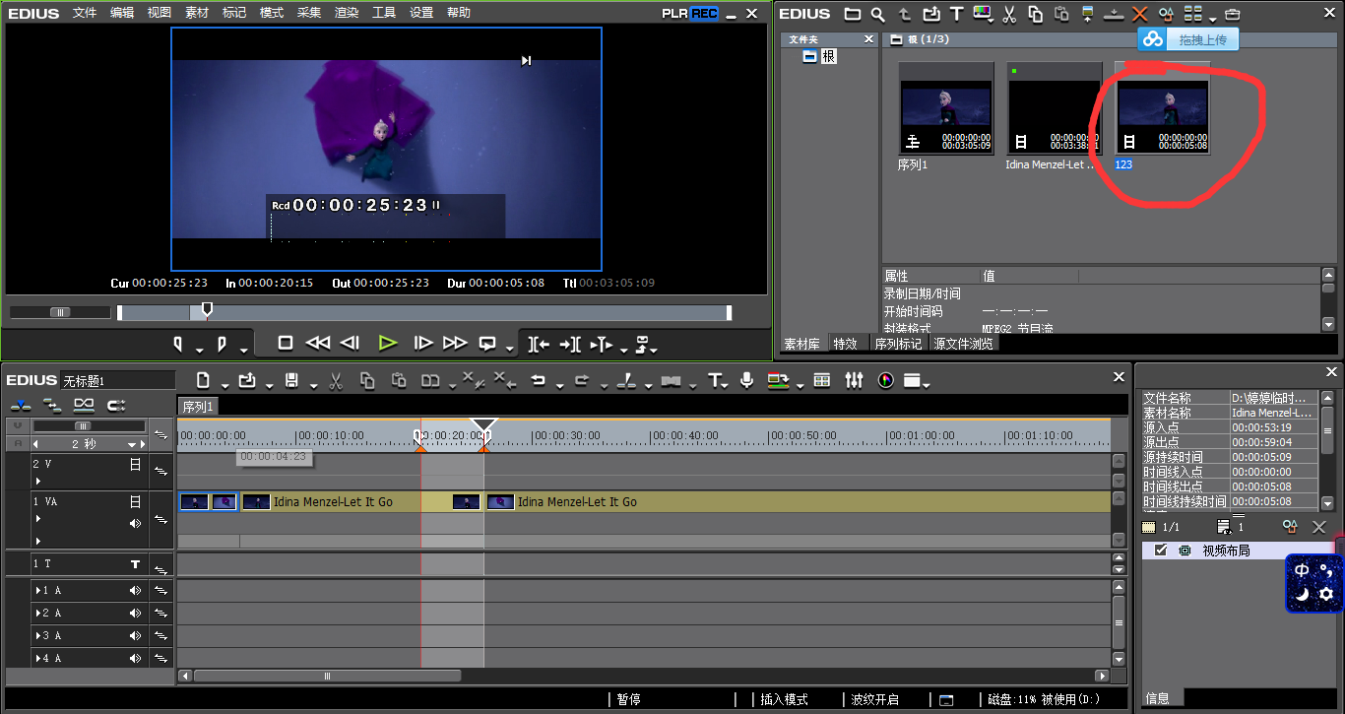Click the Overwrite to timeline icon
Viewport: 1345px width, 714px height.
(x=570, y=344)
